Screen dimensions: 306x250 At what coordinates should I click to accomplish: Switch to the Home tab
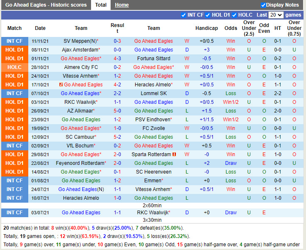121,5
